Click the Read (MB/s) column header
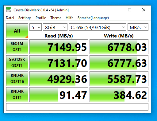 (59, 36)
